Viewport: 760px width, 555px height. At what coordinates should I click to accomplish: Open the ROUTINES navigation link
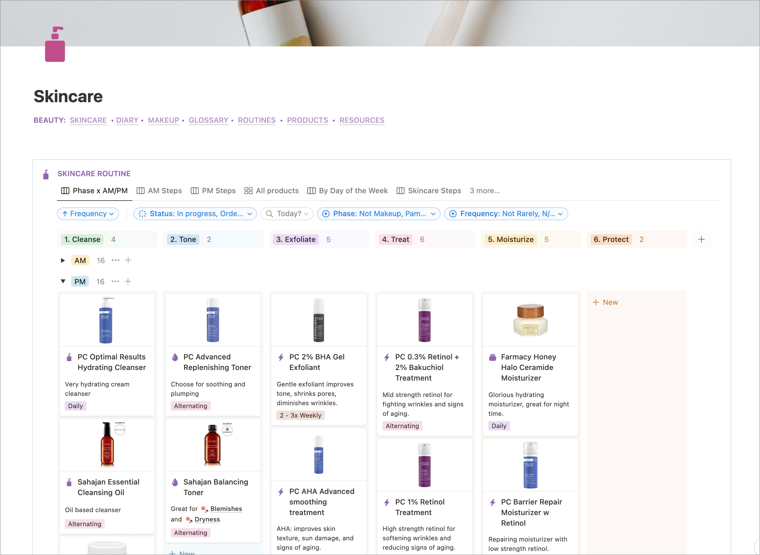257,120
